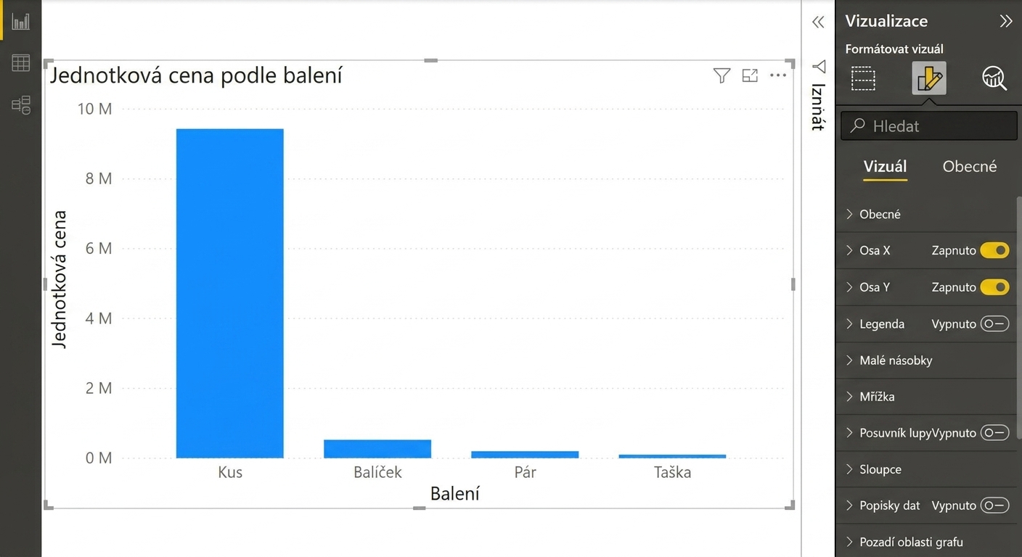The width and height of the screenshot is (1022, 557).
Task: Open the Report view icon in left sidebar
Action: point(21,21)
